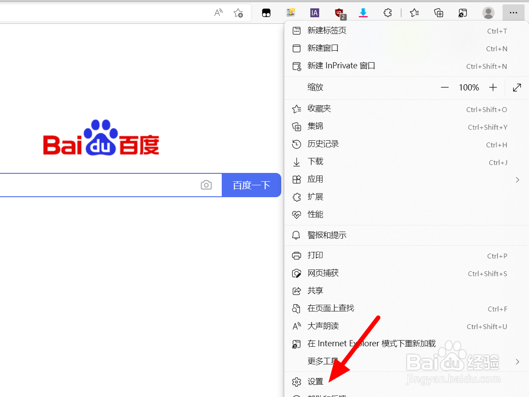The width and height of the screenshot is (529, 397).
Task: Enter full screen with the diagonal arrows icon
Action: (x=517, y=87)
